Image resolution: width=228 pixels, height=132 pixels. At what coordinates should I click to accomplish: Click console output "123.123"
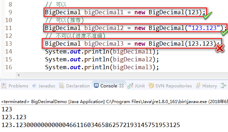[14, 117]
